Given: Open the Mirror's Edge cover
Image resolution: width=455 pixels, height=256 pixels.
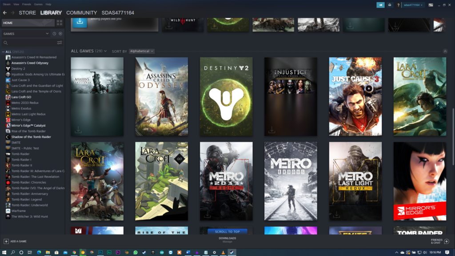Looking at the screenshot, I should [420, 181].
